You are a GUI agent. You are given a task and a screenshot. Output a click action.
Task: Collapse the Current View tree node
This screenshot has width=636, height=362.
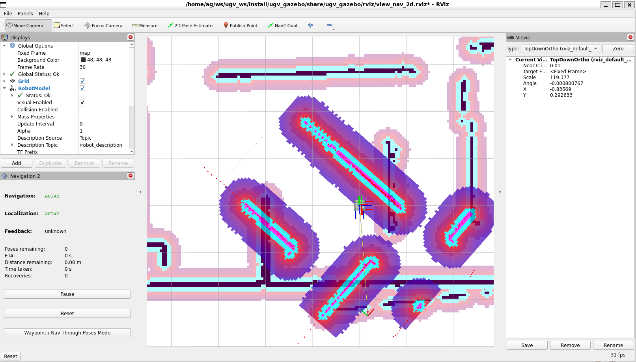coord(510,60)
